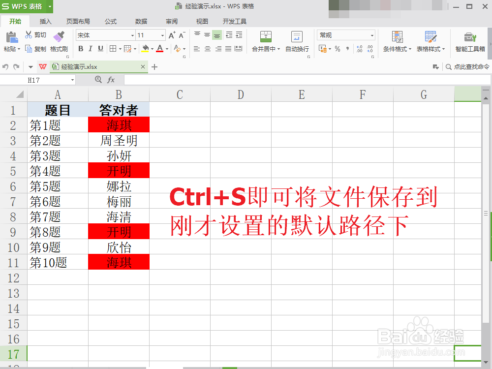Click the percent style number format icon
The height and width of the screenshot is (369, 492).
[x=337, y=49]
